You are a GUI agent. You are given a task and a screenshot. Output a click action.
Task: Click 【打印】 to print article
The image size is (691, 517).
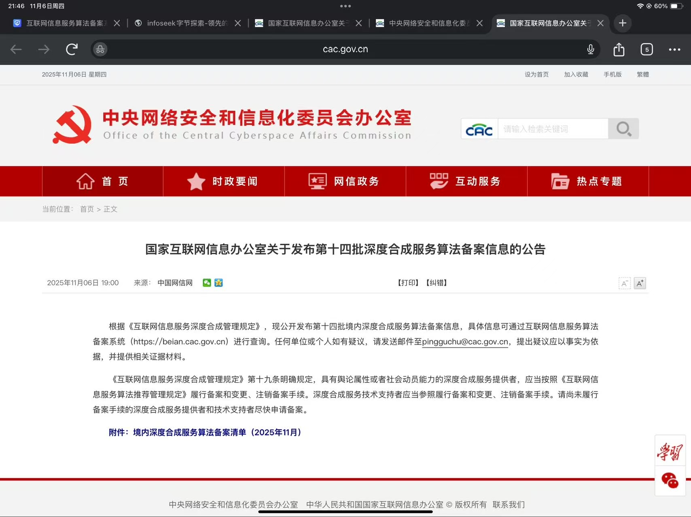408,283
